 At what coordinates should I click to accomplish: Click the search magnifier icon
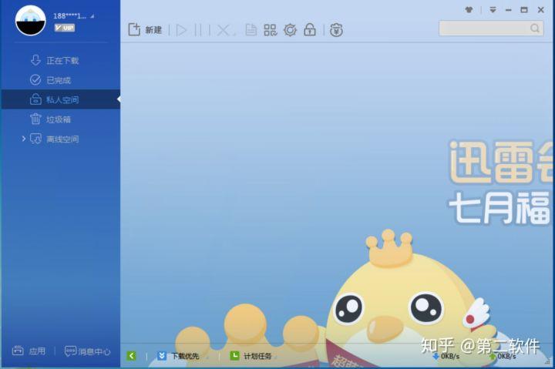535,29
